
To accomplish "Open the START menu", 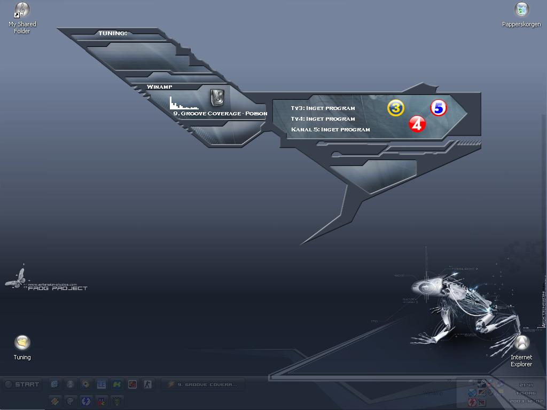I will pyautogui.click(x=22, y=384).
